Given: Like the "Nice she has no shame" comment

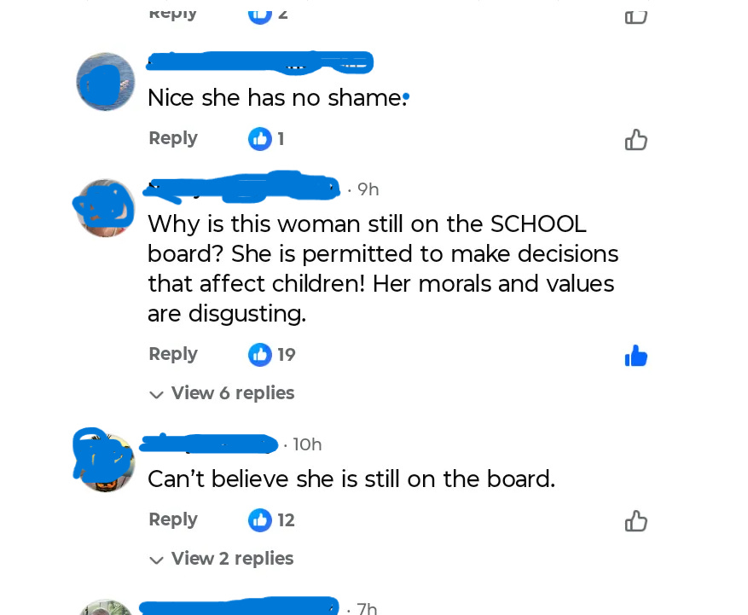Looking at the screenshot, I should point(636,140).
